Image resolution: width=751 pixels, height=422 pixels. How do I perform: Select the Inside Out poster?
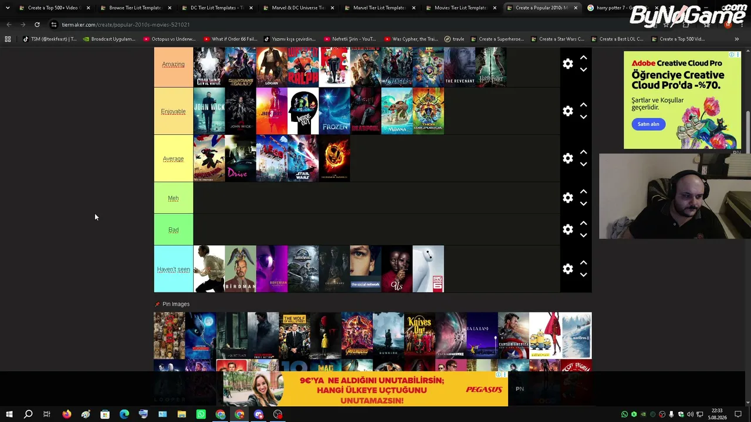[303, 111]
